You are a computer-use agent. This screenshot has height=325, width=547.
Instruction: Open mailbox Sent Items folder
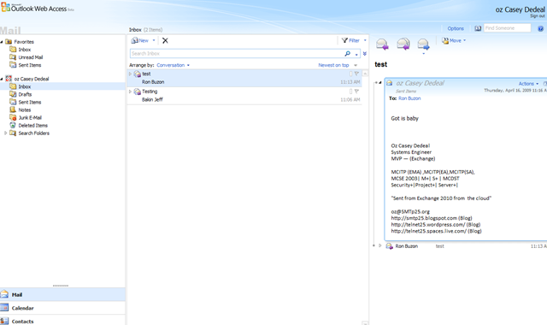click(30, 103)
